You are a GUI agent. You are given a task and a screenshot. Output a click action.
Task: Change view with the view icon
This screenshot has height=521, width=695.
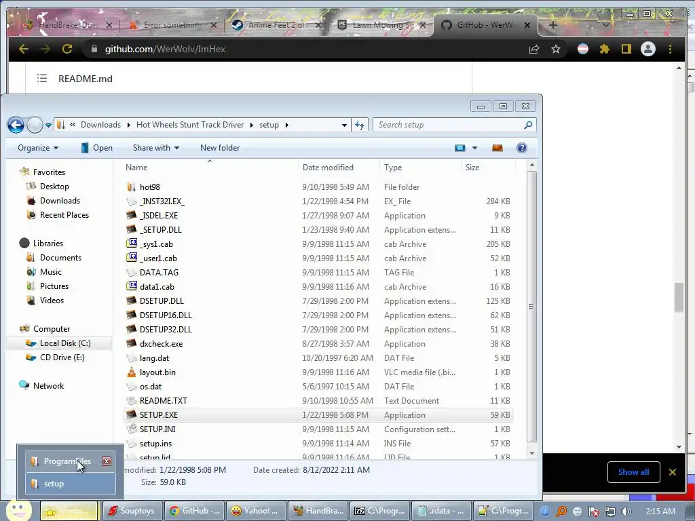tap(460, 148)
